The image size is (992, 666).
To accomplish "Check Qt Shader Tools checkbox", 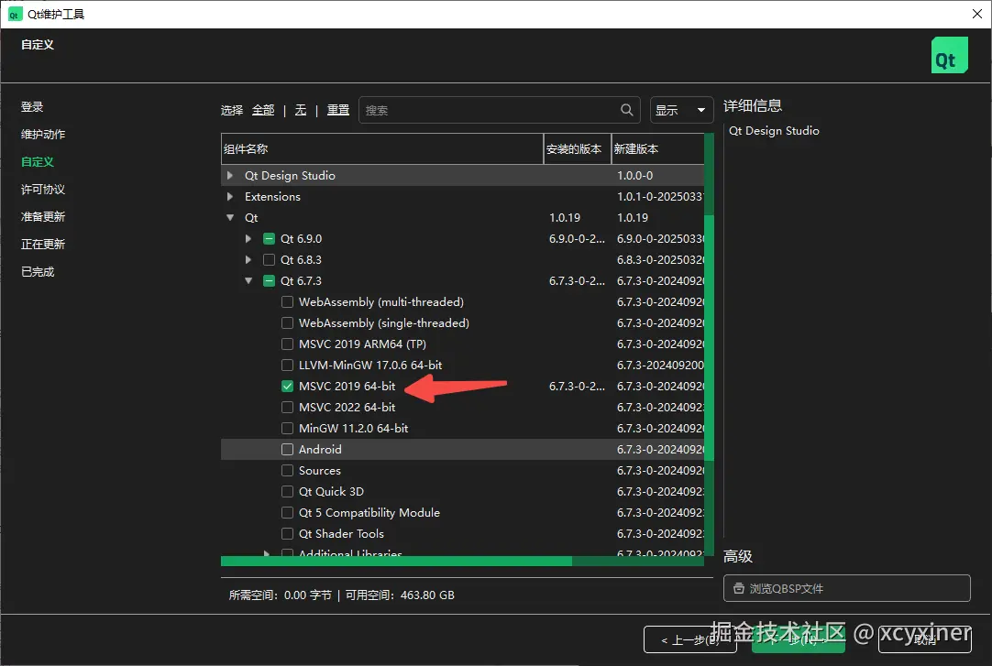I will click(287, 533).
